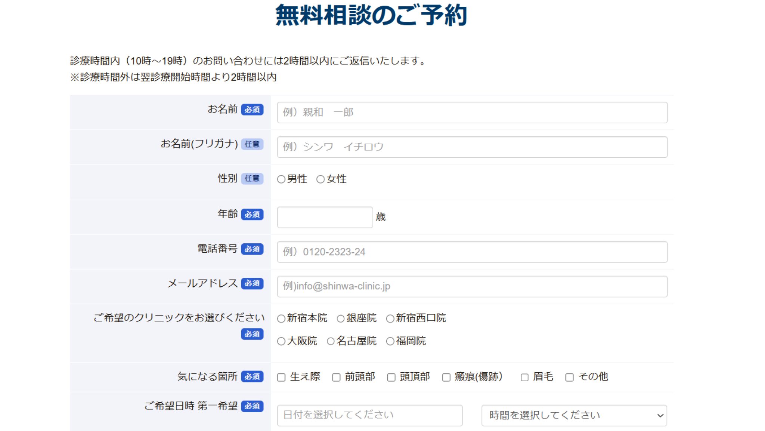Screen dimensions: 765x431
Task: Check the 生え際 checkbox
Action: [281, 378]
